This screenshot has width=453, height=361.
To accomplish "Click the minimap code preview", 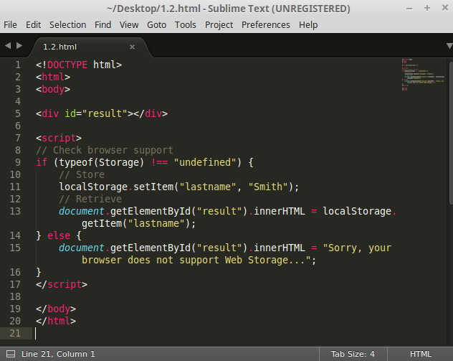I will 423,75.
